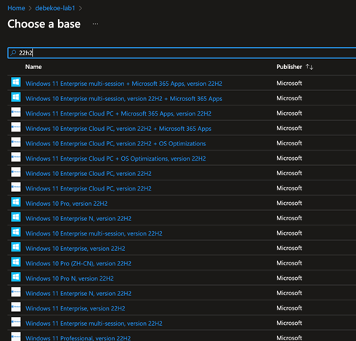
Task: Click Windows logo for Windows 10 Pro N row
Action: [16, 277]
